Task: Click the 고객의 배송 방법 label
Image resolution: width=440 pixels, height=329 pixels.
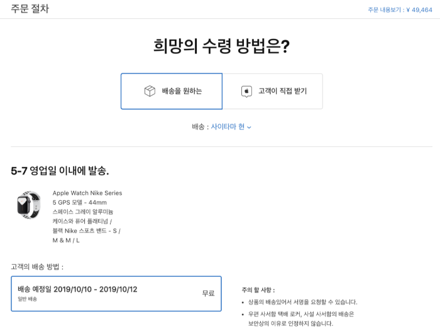Action: (x=37, y=266)
